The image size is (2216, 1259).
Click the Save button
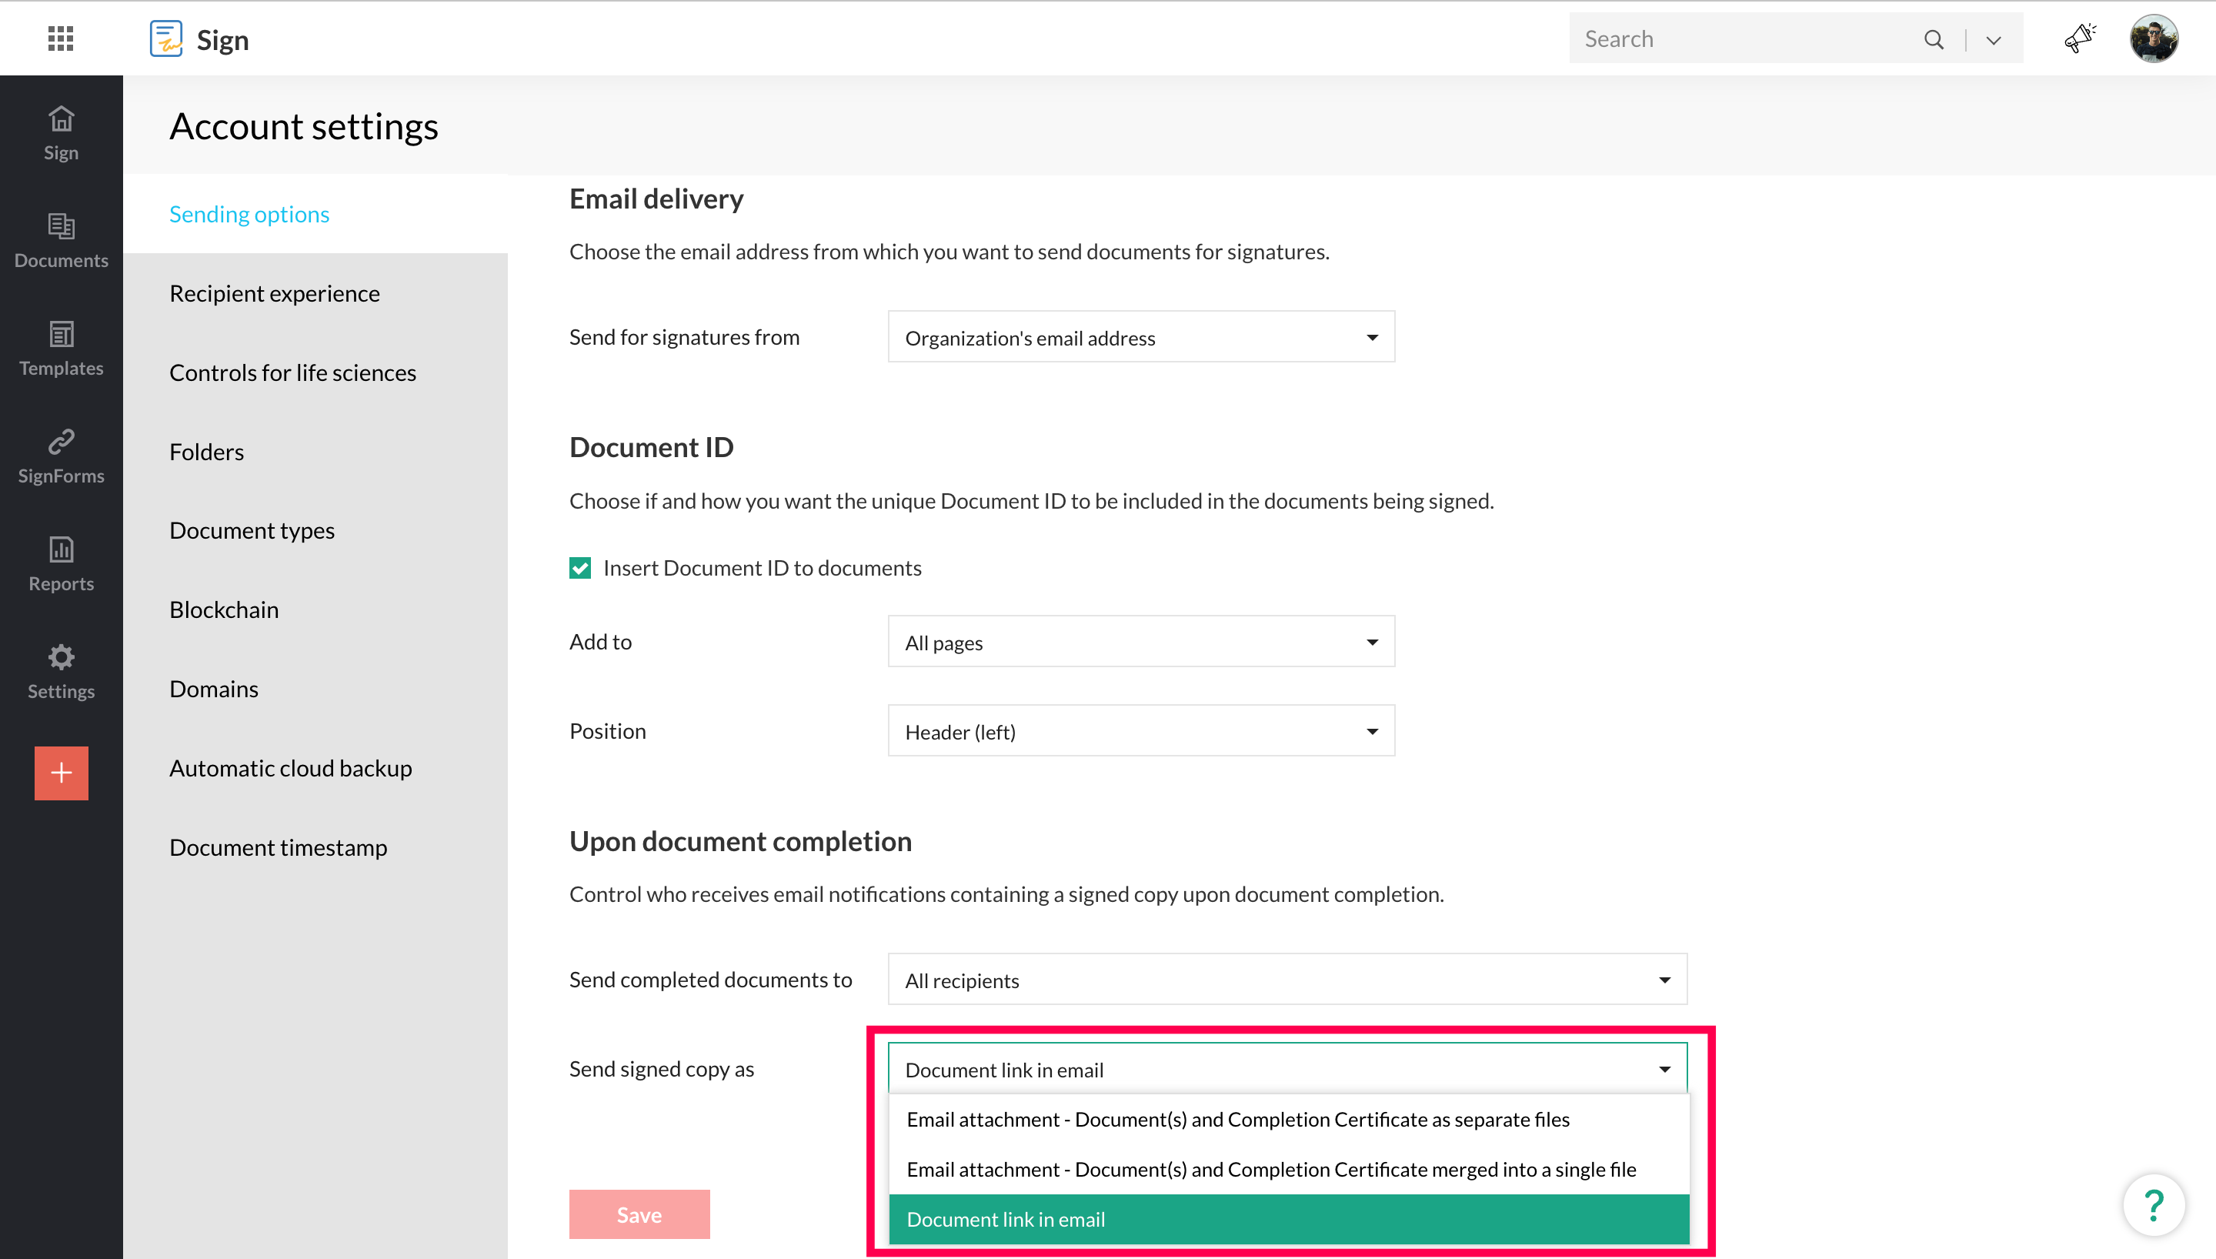639,1214
